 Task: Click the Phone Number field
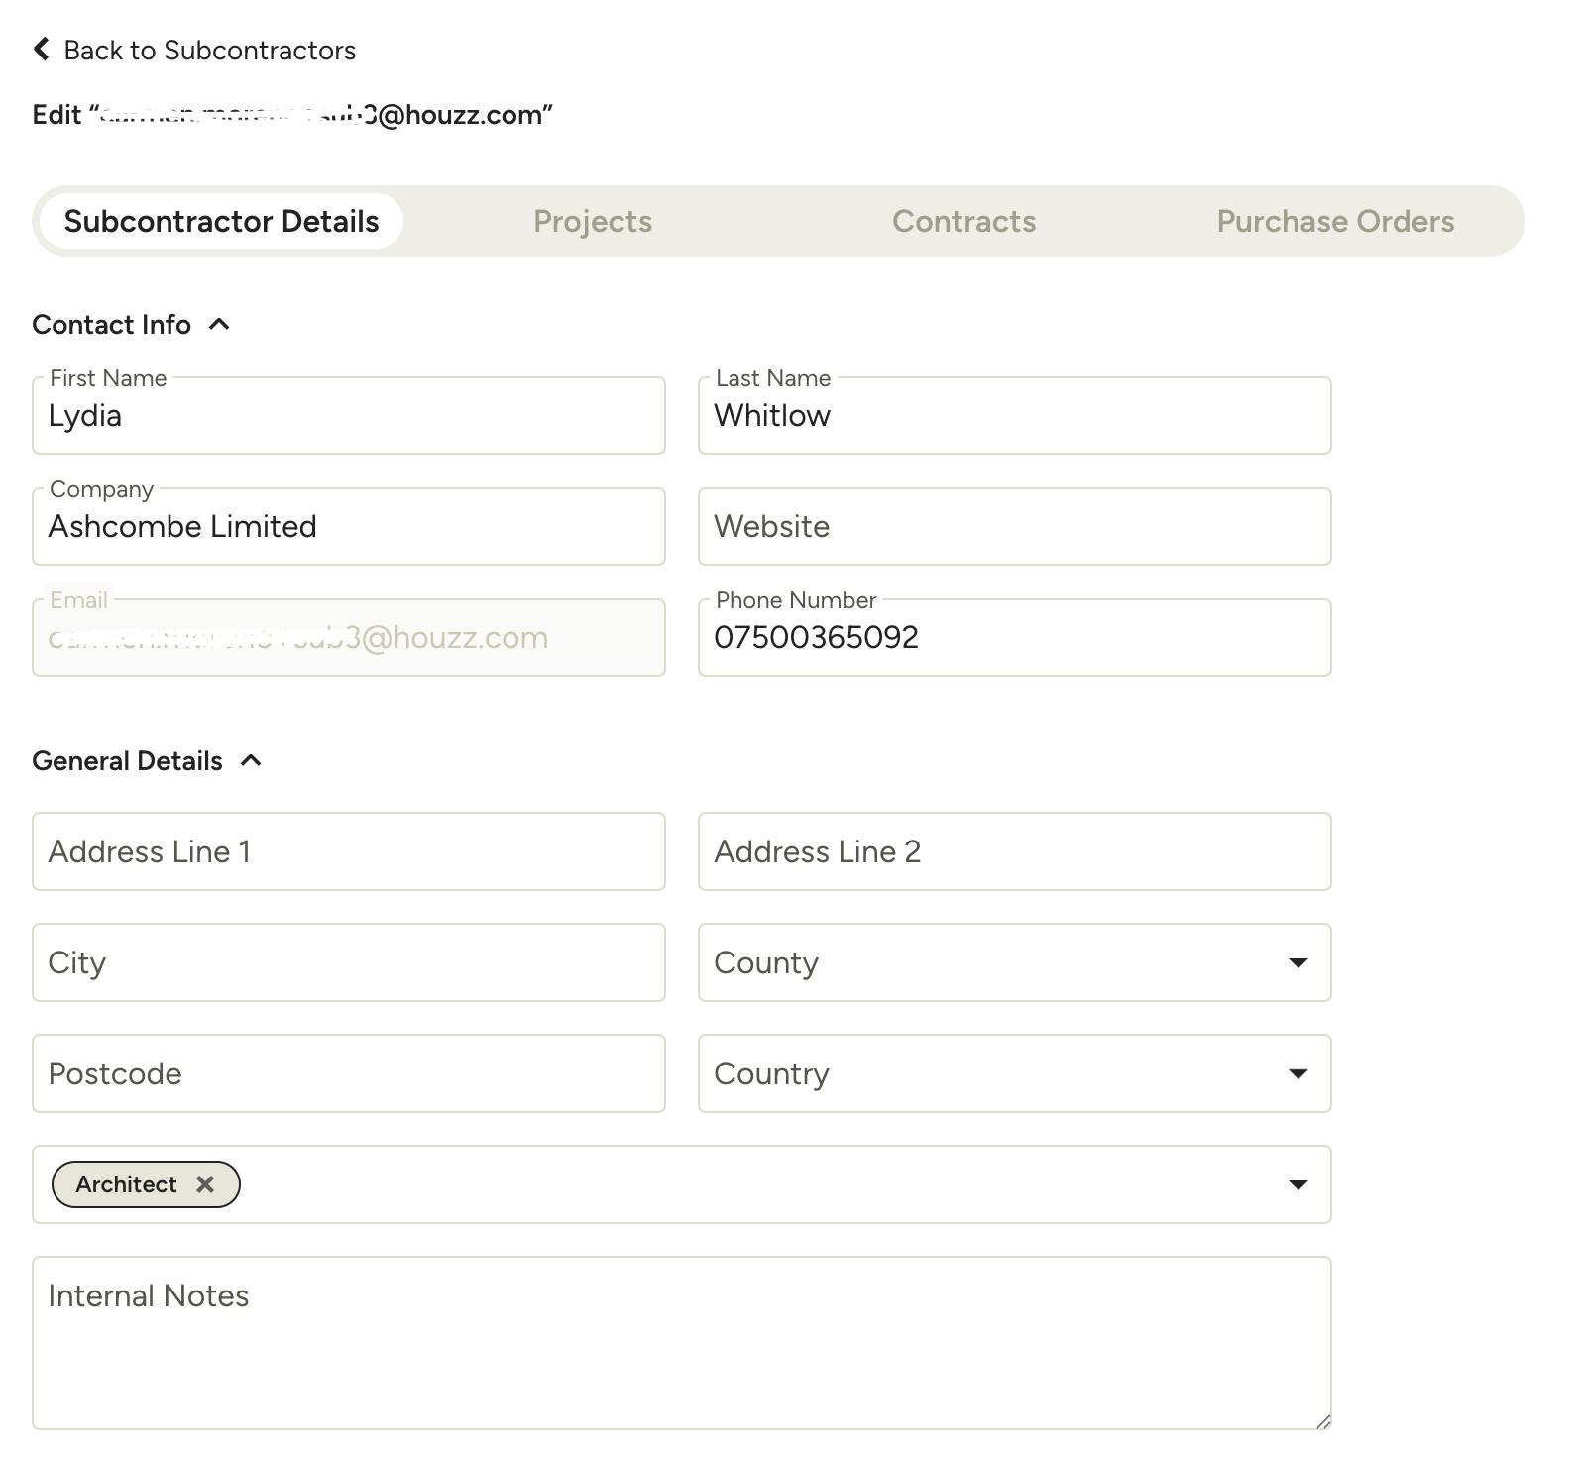[1014, 637]
